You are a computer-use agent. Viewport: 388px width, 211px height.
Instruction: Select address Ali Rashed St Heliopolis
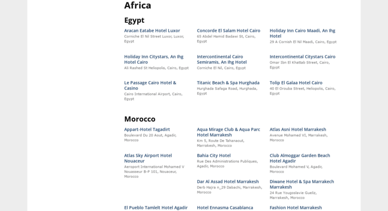(156, 68)
